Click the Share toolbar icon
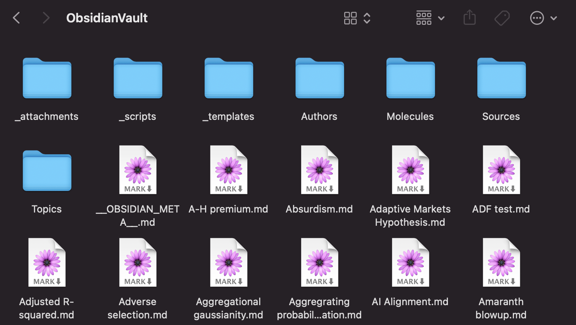Viewport: 576px width, 325px height. pos(469,18)
